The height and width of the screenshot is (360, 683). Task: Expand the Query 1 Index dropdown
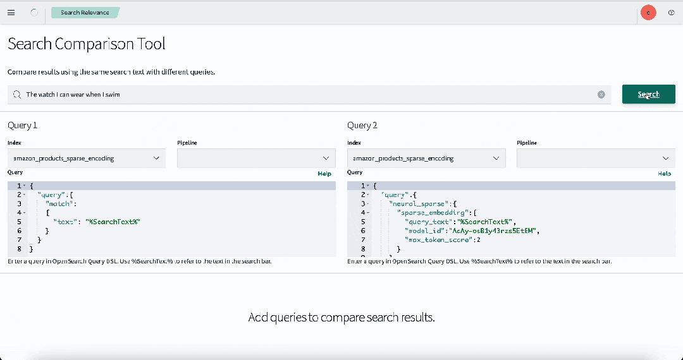(87, 159)
